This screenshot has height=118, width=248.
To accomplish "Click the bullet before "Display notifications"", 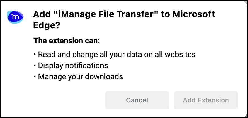I will pyautogui.click(x=35, y=65).
